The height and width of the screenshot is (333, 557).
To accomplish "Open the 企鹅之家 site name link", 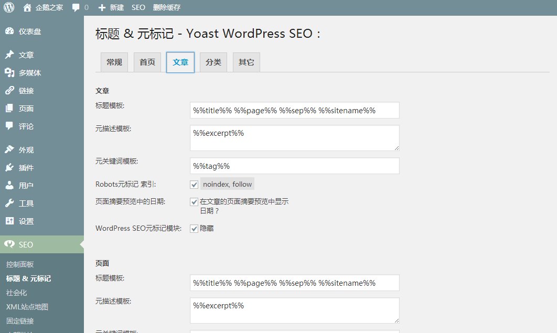I will (49, 7).
